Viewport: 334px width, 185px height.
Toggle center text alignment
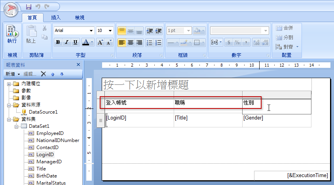click(x=131, y=43)
